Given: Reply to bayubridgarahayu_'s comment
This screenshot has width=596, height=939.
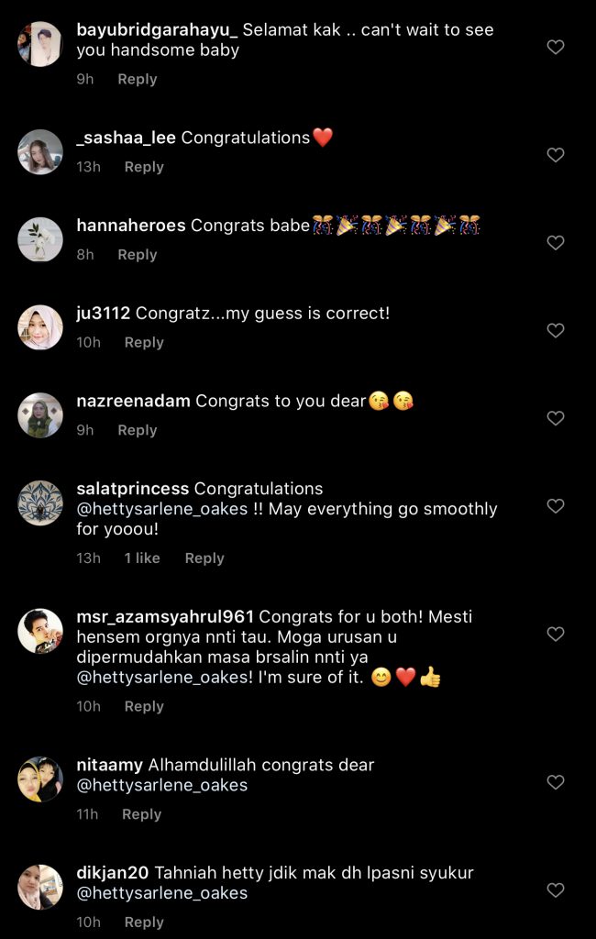Looking at the screenshot, I should (x=138, y=80).
